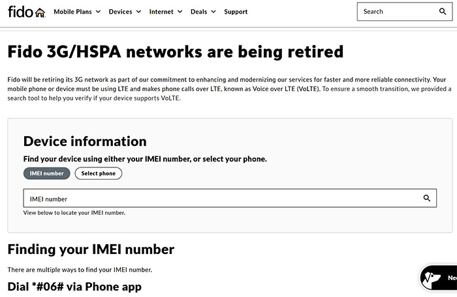This screenshot has width=457, height=297.
Task: Focus the header Search box
Action: coord(396,12)
